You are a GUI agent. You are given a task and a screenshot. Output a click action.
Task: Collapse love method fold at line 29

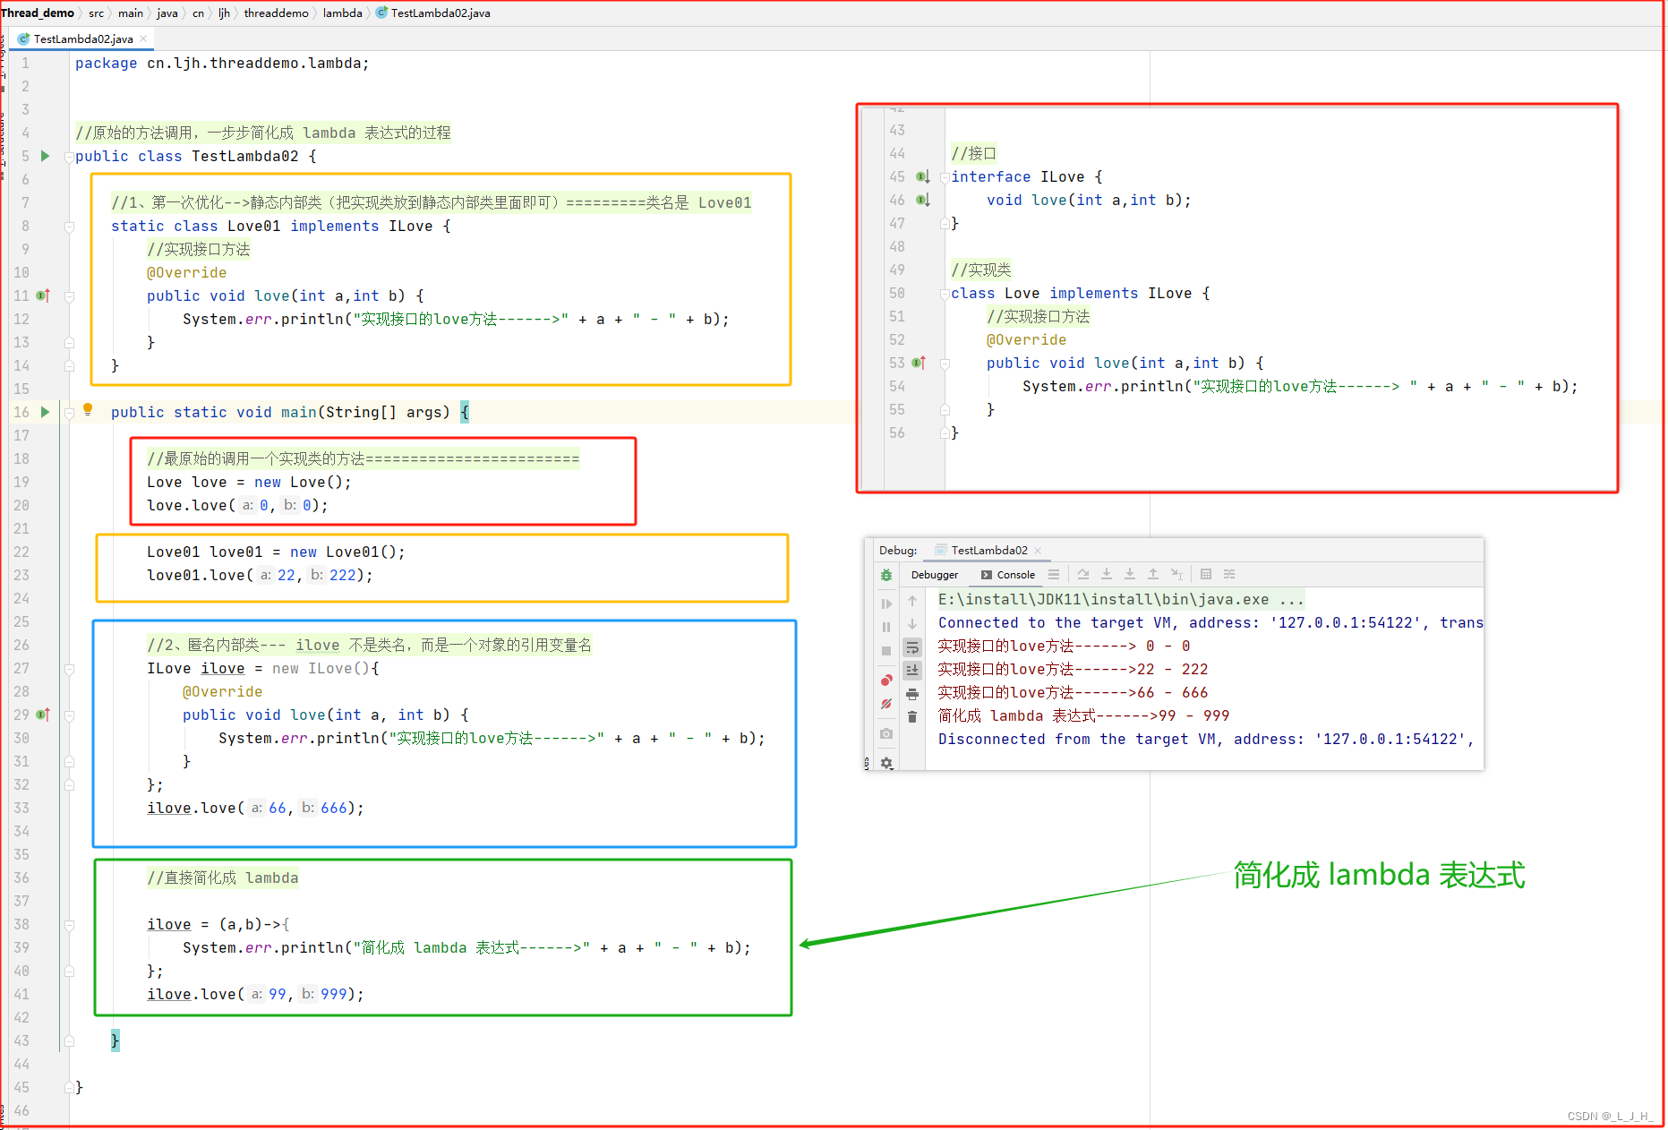(69, 715)
